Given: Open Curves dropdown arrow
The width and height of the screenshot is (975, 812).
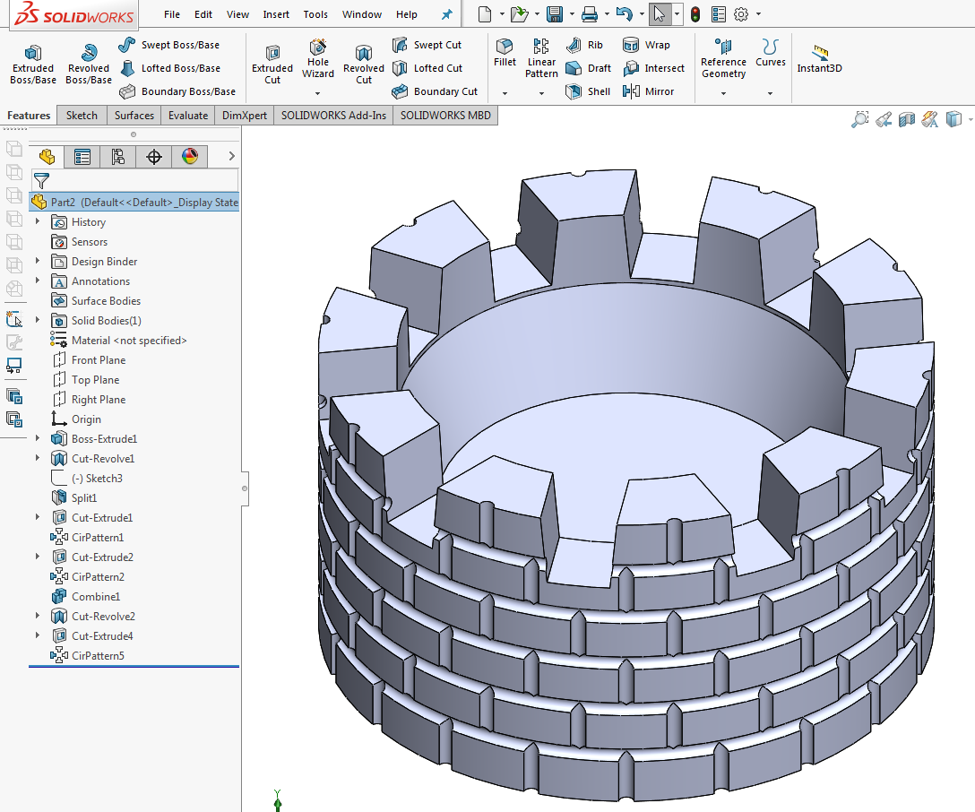Looking at the screenshot, I should click(x=770, y=93).
